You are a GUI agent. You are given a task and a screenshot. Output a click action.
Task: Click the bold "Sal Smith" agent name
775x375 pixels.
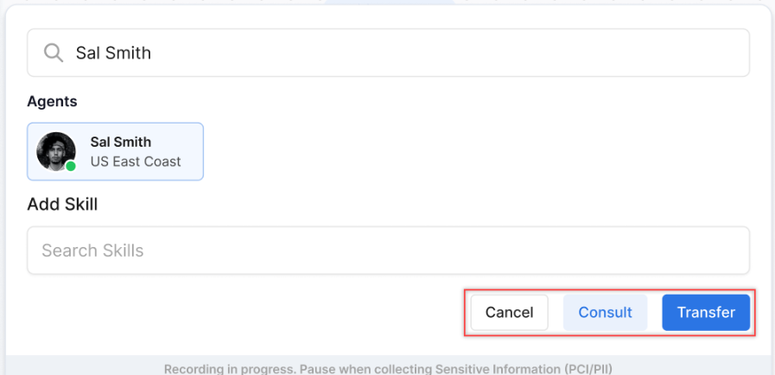(120, 142)
